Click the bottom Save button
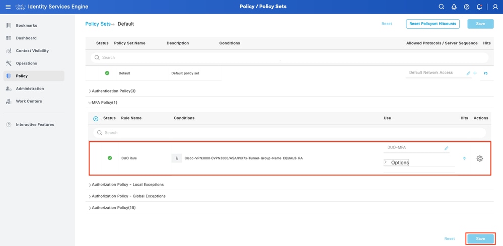The height and width of the screenshot is (246, 503). click(x=480, y=238)
